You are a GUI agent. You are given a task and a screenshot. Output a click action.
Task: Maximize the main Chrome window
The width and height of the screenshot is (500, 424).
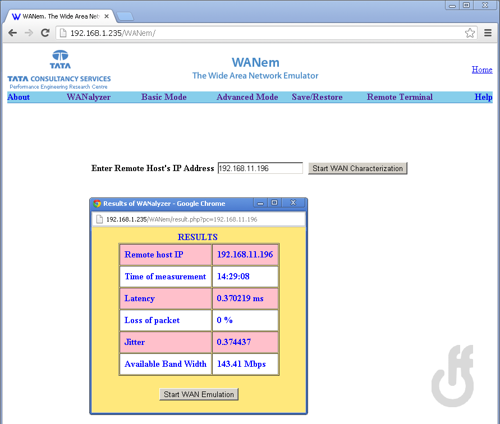(x=466, y=6)
